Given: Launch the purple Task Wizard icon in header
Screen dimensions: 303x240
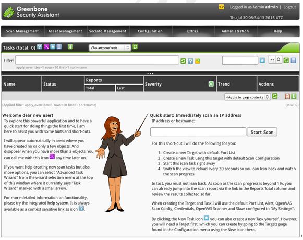Looking at the screenshot, I should (x=46, y=47).
